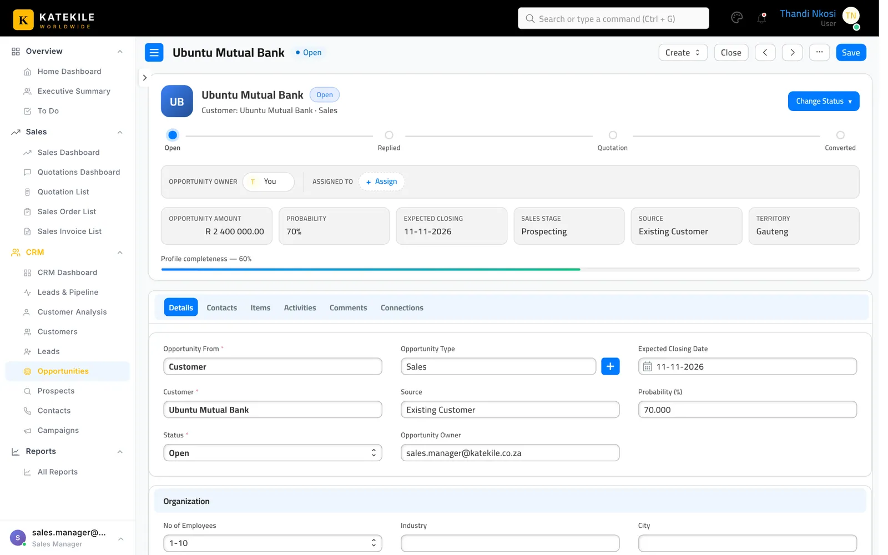Open the Change Status dropdown

coord(824,101)
